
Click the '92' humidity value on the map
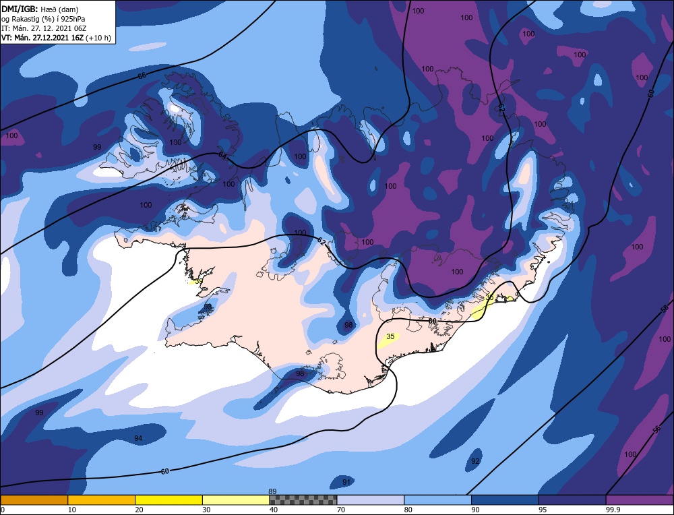[475, 461]
